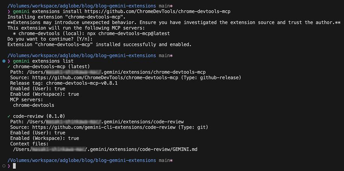
Task: Click the blue filled command status dot
Action: [x=4, y=61]
